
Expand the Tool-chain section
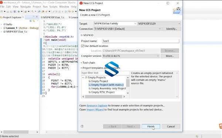81,63
